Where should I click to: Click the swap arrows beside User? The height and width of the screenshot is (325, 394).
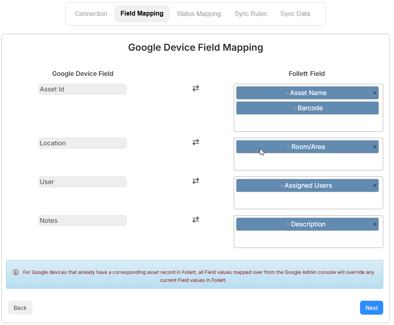pos(195,180)
